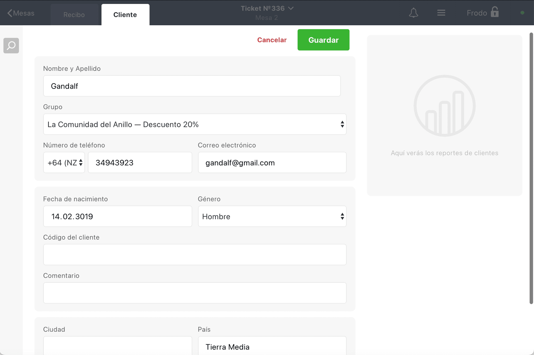The image size is (534, 355).
Task: Open the Grupo dropdown
Action: coord(195,124)
